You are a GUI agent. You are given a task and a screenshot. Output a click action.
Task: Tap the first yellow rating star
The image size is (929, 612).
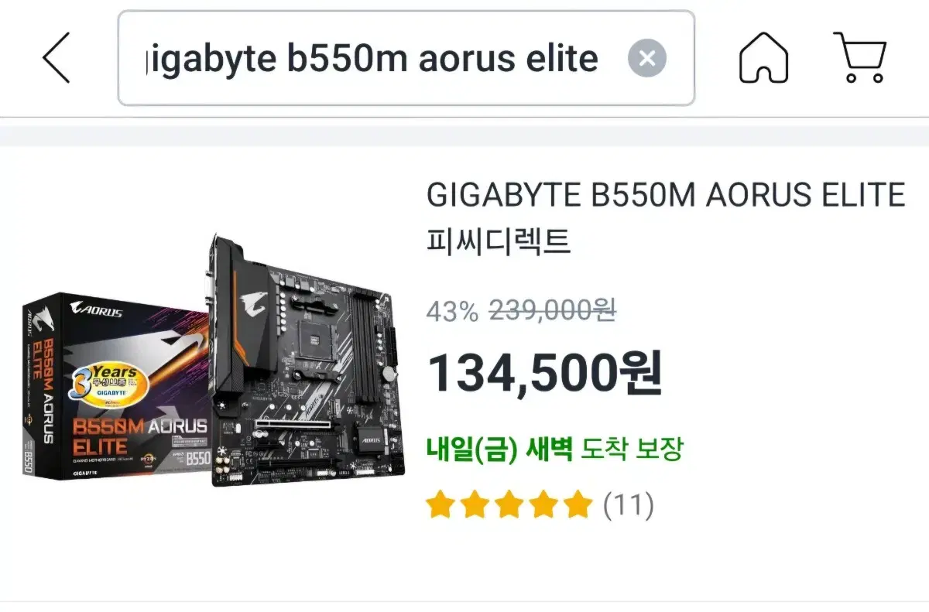pos(441,506)
